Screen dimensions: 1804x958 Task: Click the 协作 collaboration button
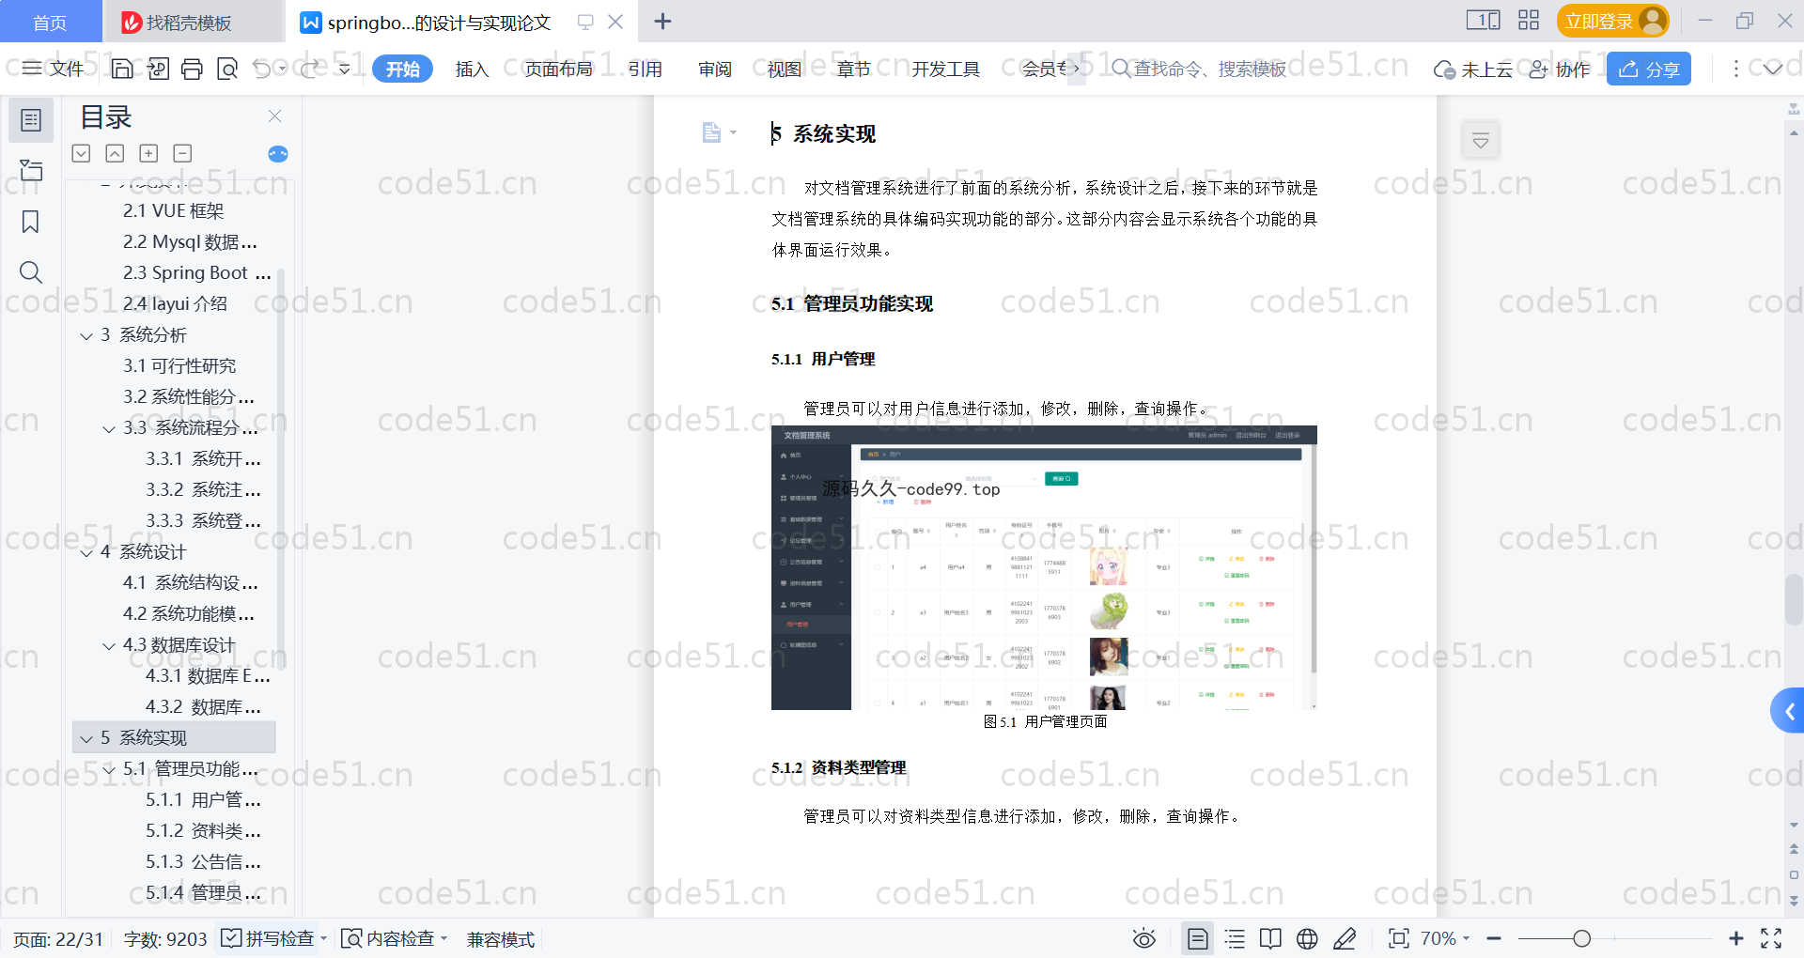pyautogui.click(x=1559, y=70)
